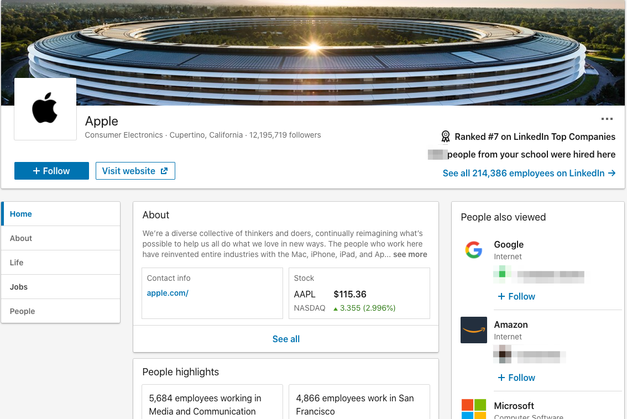This screenshot has height=419, width=627.
Task: Click the Contact info label
Action: pyautogui.click(x=169, y=278)
